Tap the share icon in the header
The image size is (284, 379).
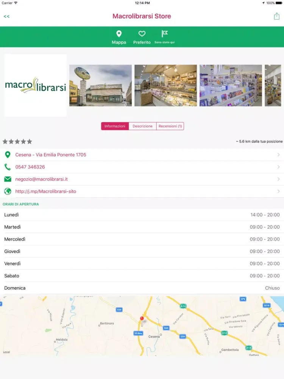coord(276,16)
